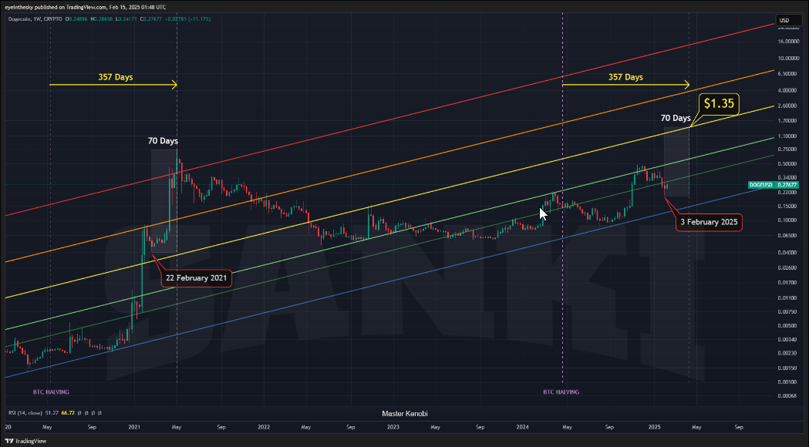
Task: Open the USD currency selector
Action: [x=784, y=20]
